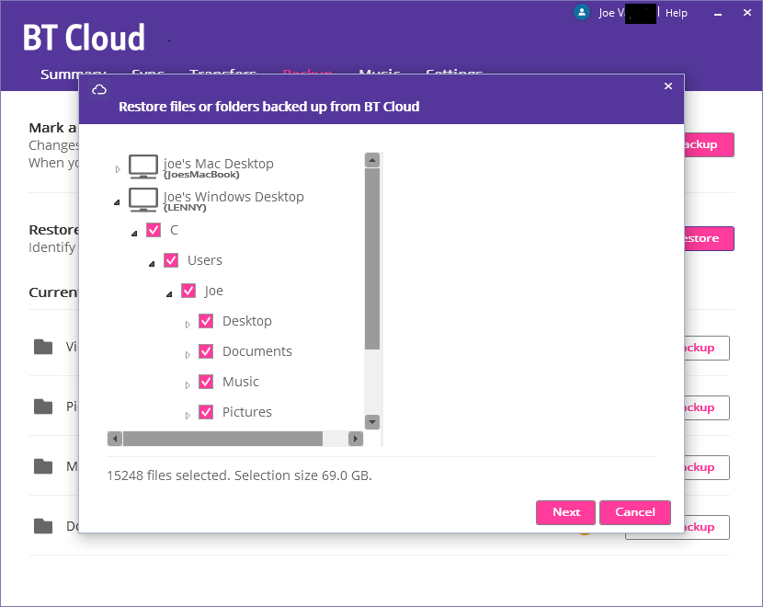Click the tree's vertical scrollbar thumb
Image resolution: width=763 pixels, height=607 pixels.
click(x=372, y=259)
